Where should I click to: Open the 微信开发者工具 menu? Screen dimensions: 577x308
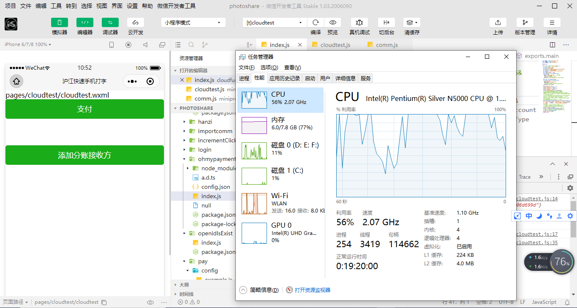176,6
